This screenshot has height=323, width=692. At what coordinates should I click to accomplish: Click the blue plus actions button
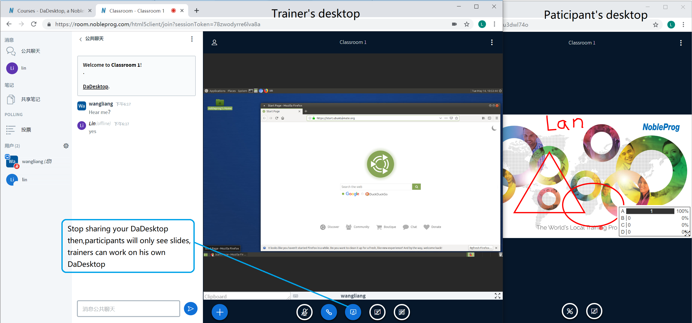tap(219, 312)
